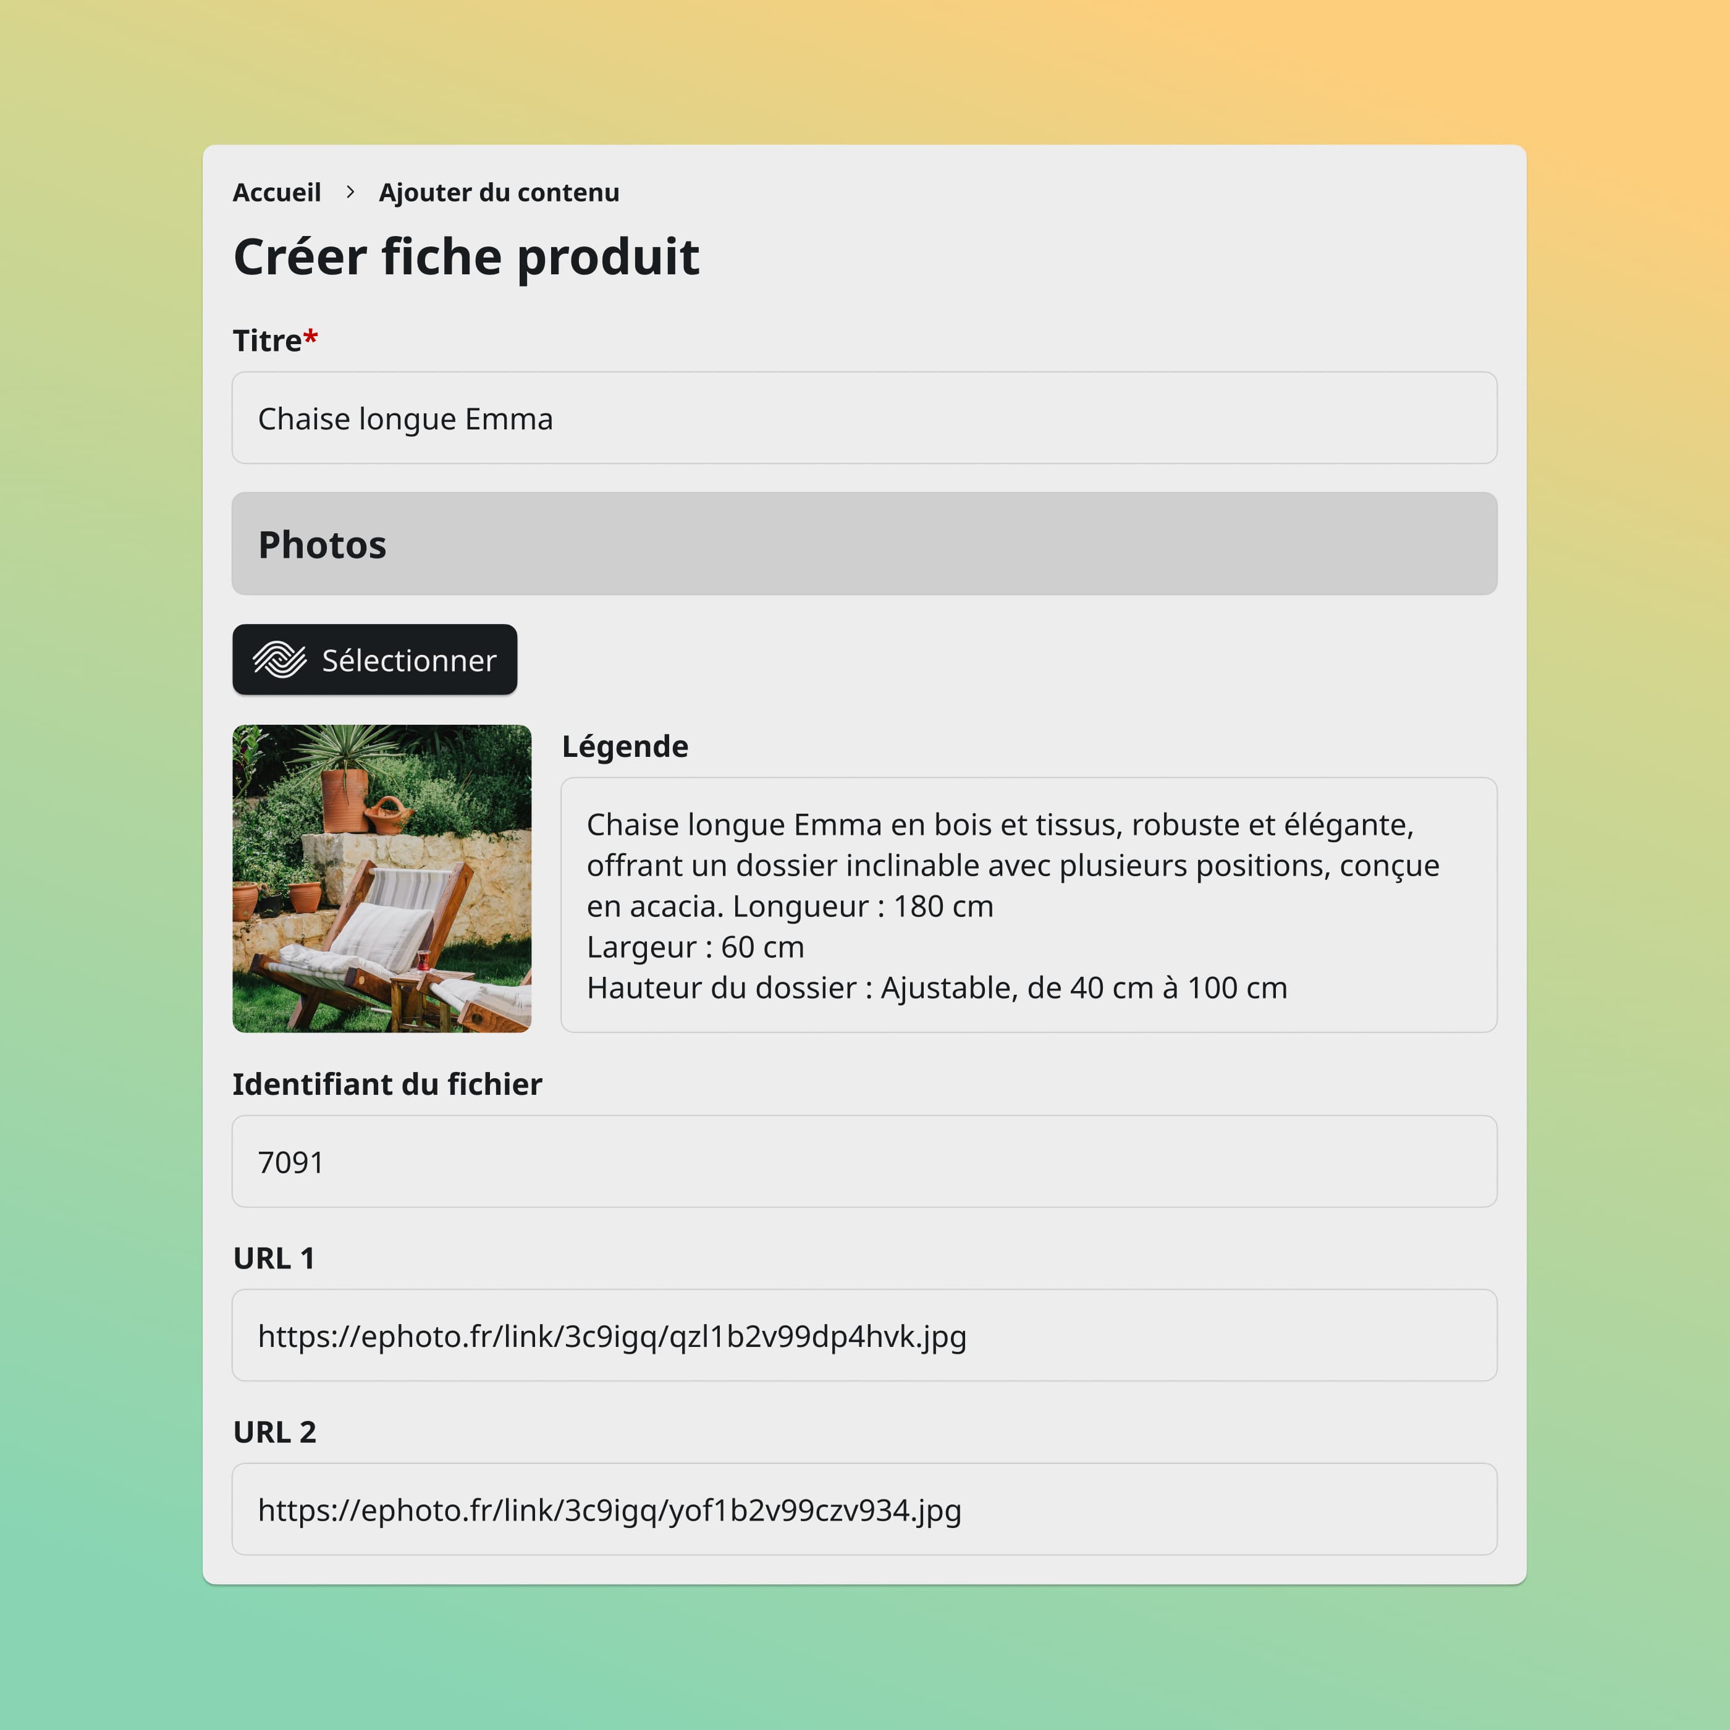Image resolution: width=1730 pixels, height=1730 pixels.
Task: Click the Légende label above the description
Action: tap(625, 746)
